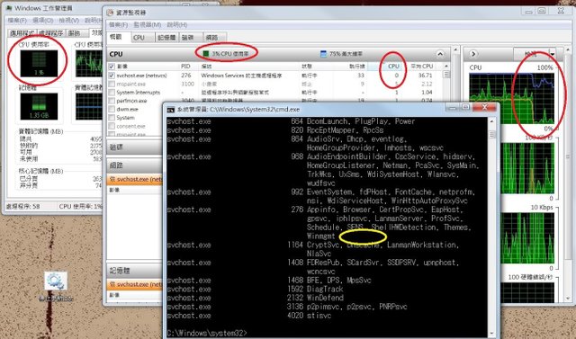Collapse the graph pane using arrow button
The image size is (576, 339).
(473, 54)
